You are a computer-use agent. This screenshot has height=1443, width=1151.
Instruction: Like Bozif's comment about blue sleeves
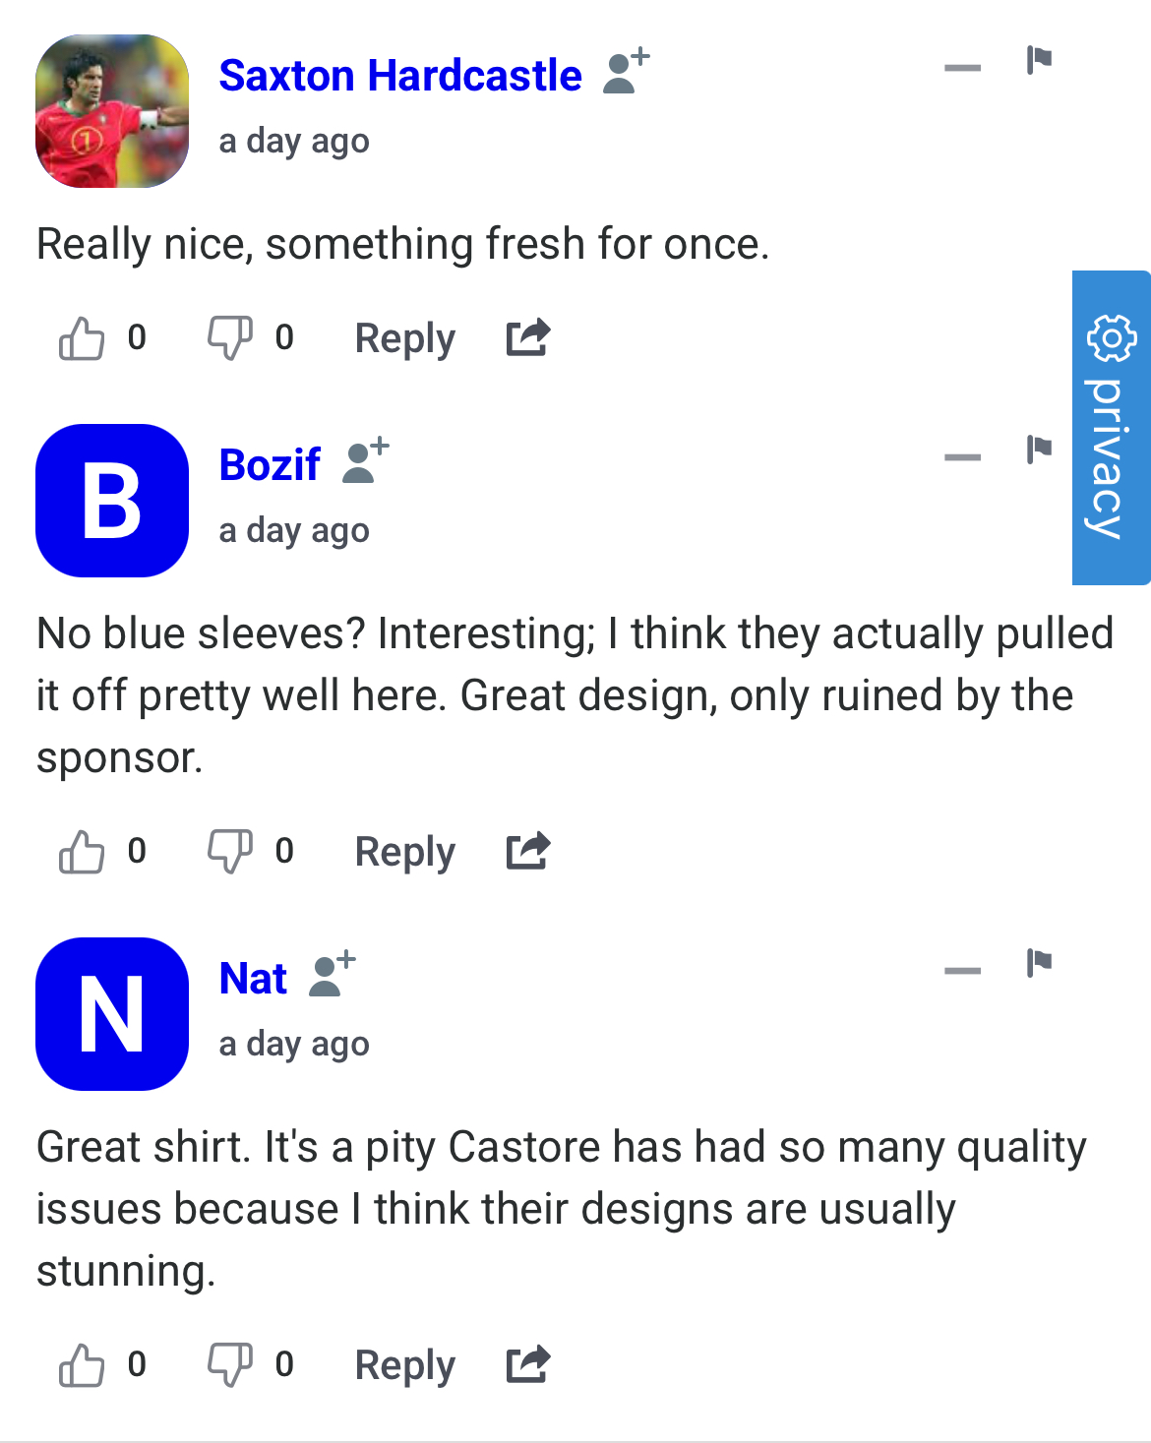(x=82, y=852)
